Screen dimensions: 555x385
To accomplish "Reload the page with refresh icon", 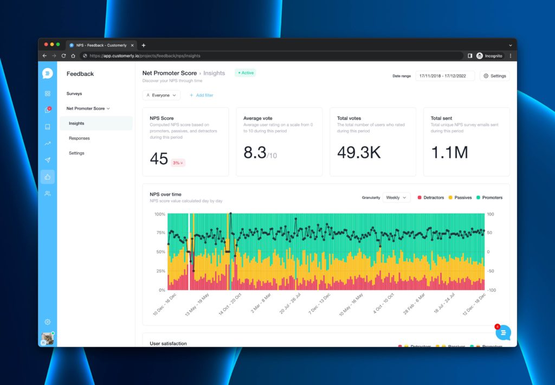I will pos(64,56).
